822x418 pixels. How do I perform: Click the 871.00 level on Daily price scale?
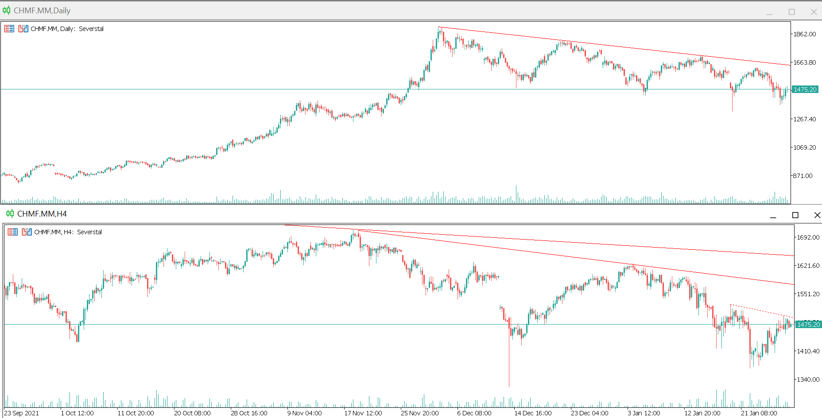(803, 176)
